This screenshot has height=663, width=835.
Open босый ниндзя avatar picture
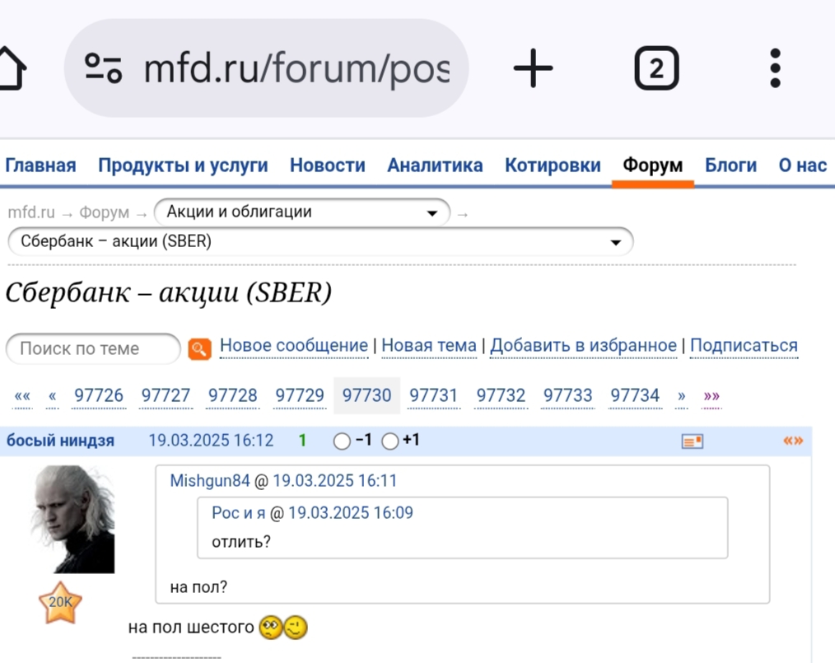[73, 519]
